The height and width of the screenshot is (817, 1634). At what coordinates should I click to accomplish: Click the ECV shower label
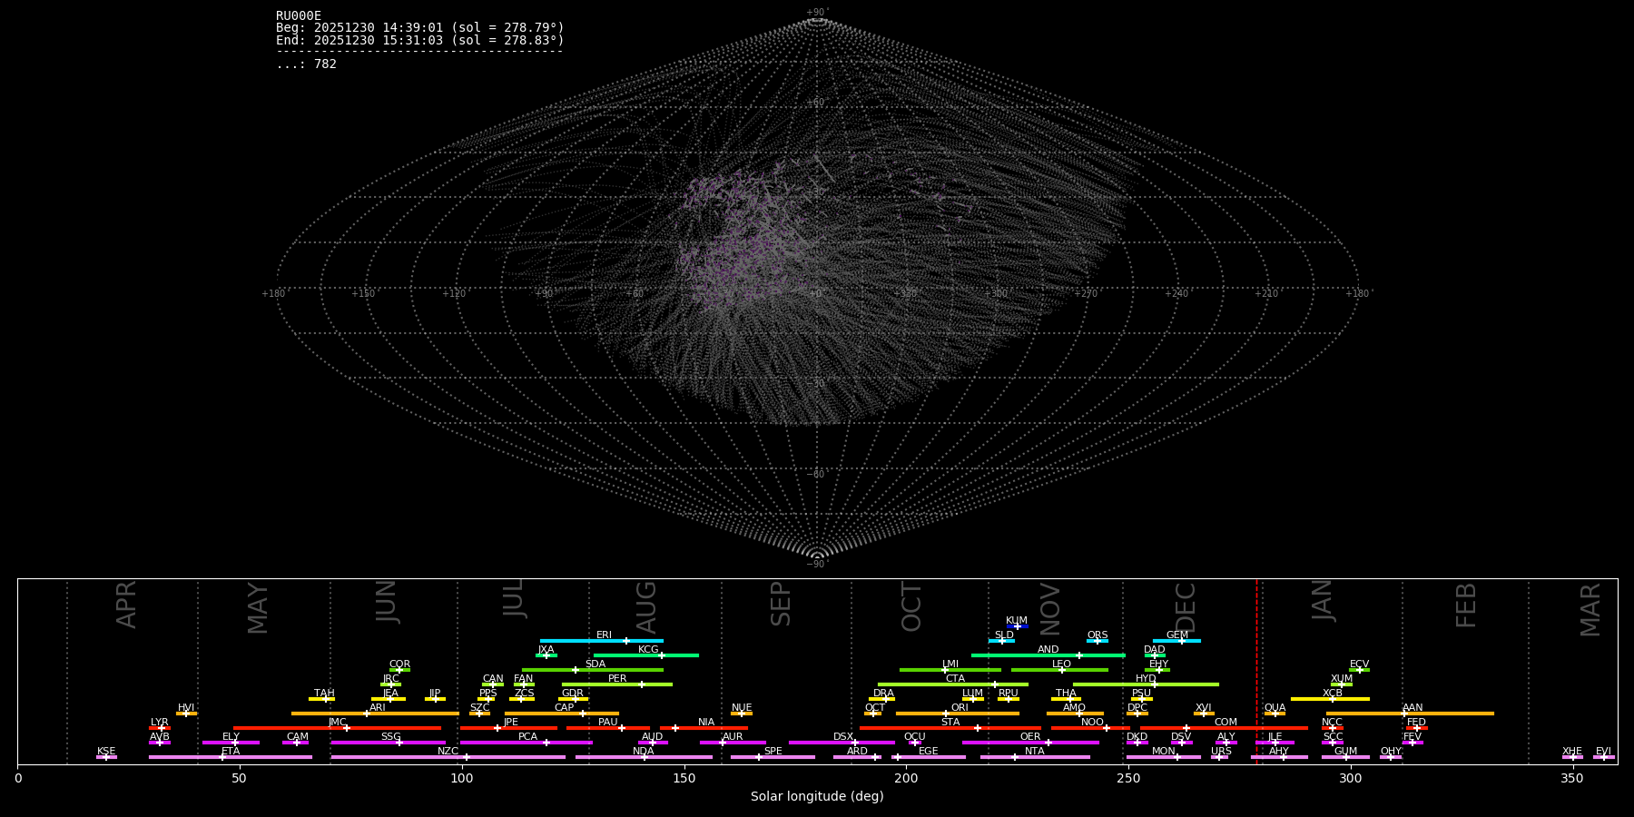1360,664
